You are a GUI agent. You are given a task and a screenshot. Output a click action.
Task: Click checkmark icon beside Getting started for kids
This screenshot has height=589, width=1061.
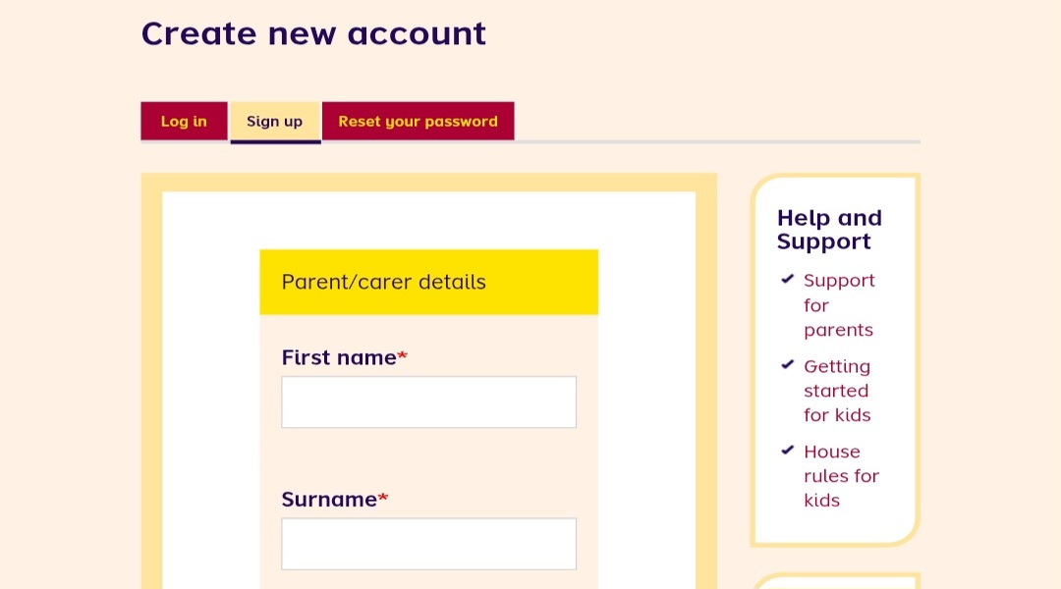pos(787,365)
